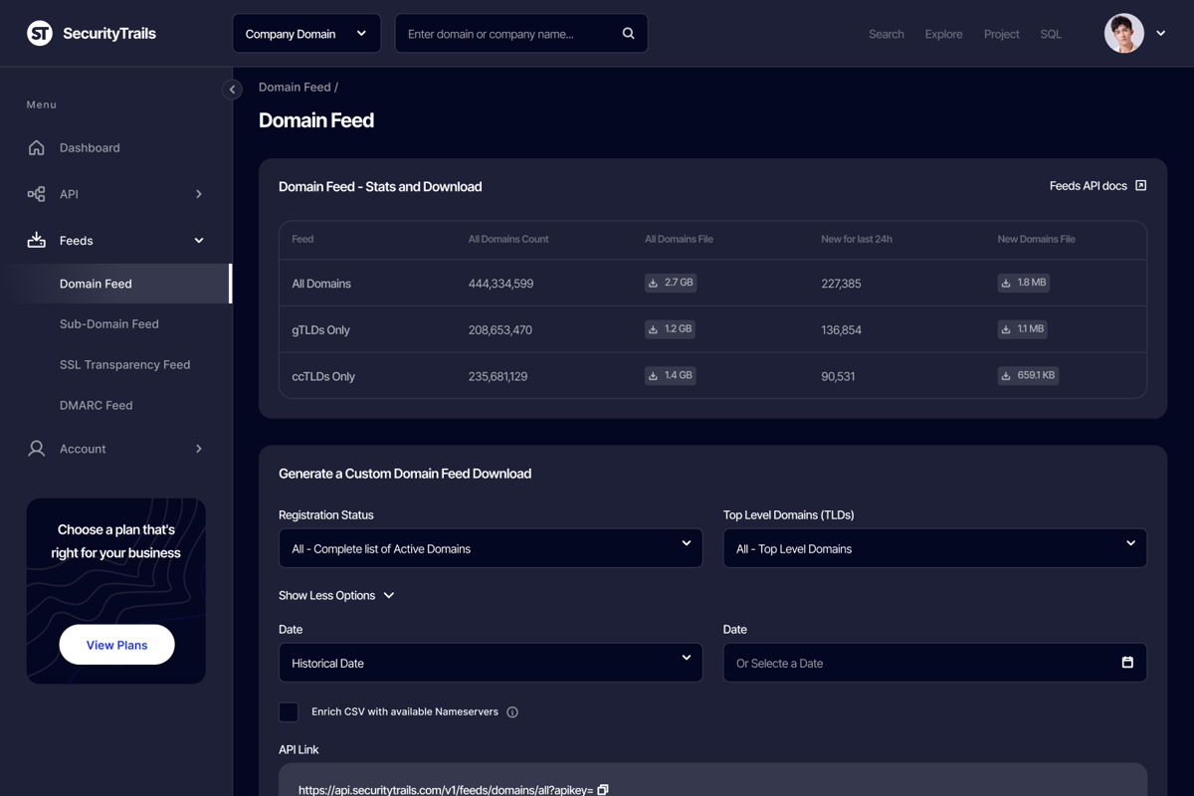Image resolution: width=1194 pixels, height=796 pixels.
Task: Download the gTLDs Only 1.2 GB file
Action: point(670,328)
